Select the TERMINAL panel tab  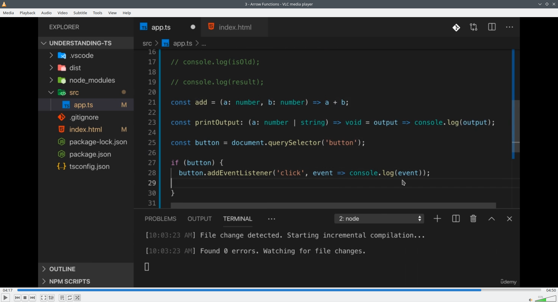point(238,219)
